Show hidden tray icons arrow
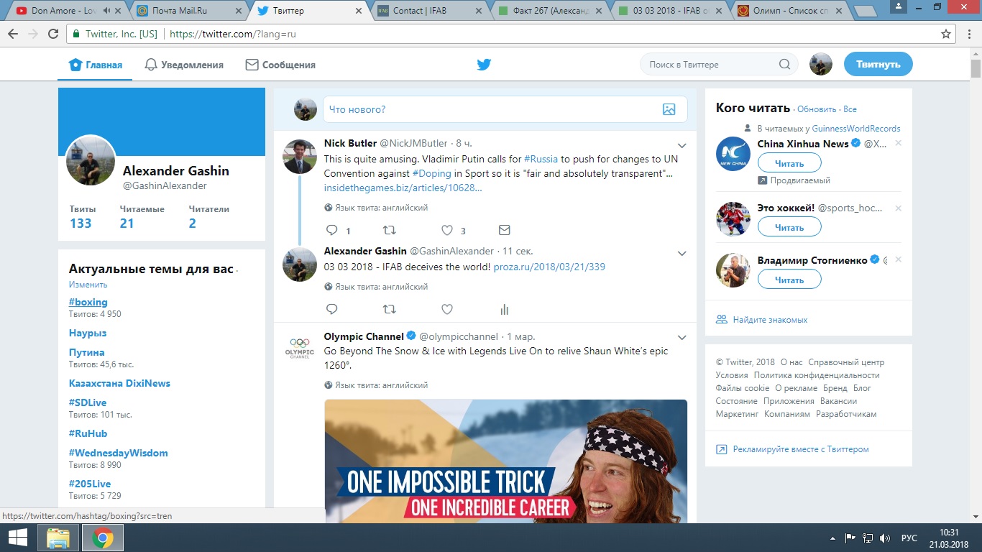Viewport: 982px width, 552px height. [832, 538]
